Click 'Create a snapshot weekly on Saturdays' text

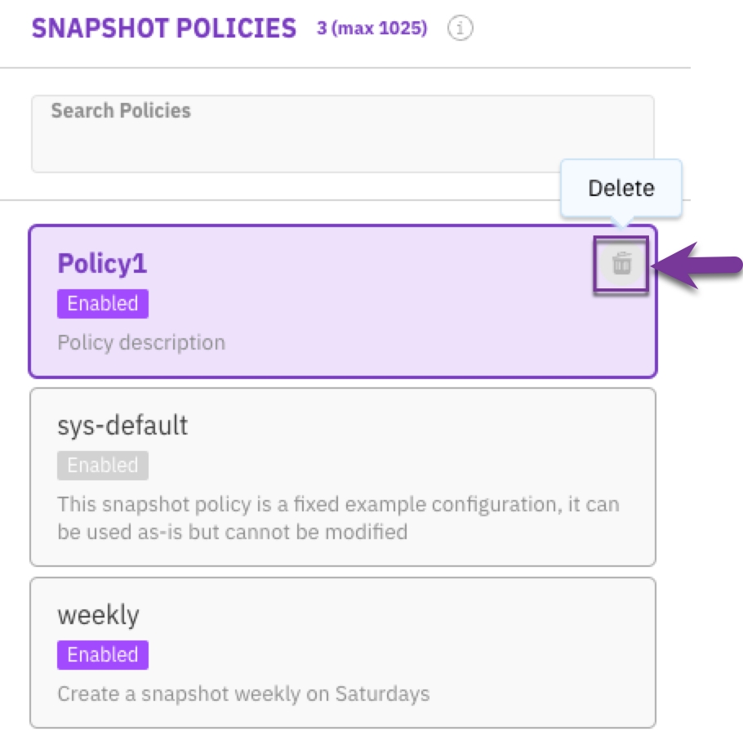243,694
